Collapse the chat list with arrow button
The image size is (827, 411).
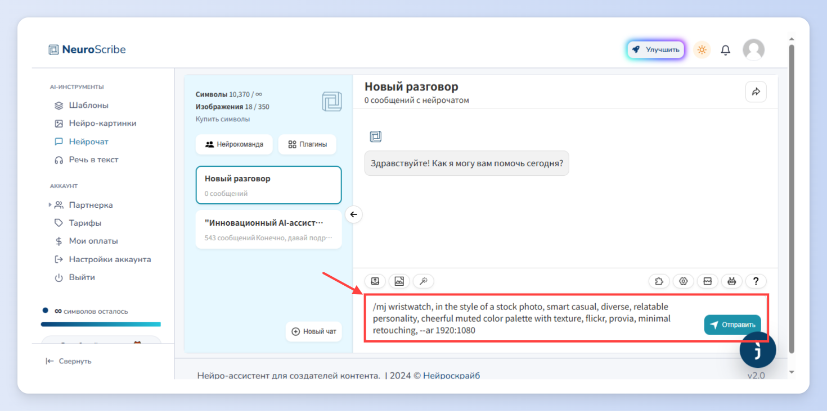pyautogui.click(x=353, y=214)
